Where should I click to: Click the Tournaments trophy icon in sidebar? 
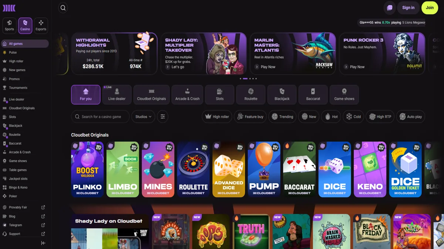(4, 88)
